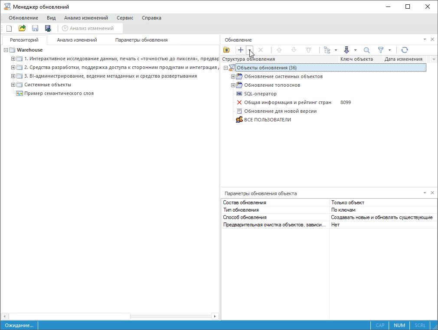The height and width of the screenshot is (330, 438).
Task: Expand 'Обновление системных объектов' node
Action: [233, 77]
